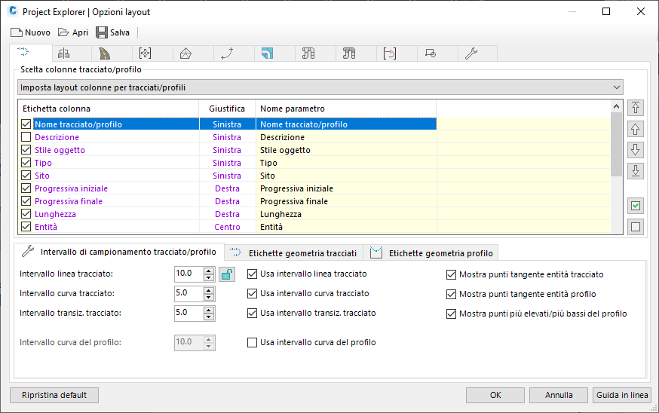The width and height of the screenshot is (659, 413).
Task: Switch to the Etichette geometria tracciati tab
Action: coord(293,253)
